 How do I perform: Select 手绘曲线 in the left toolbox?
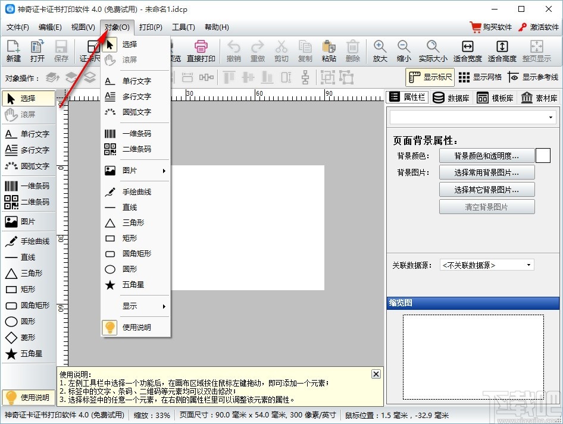tap(28, 241)
